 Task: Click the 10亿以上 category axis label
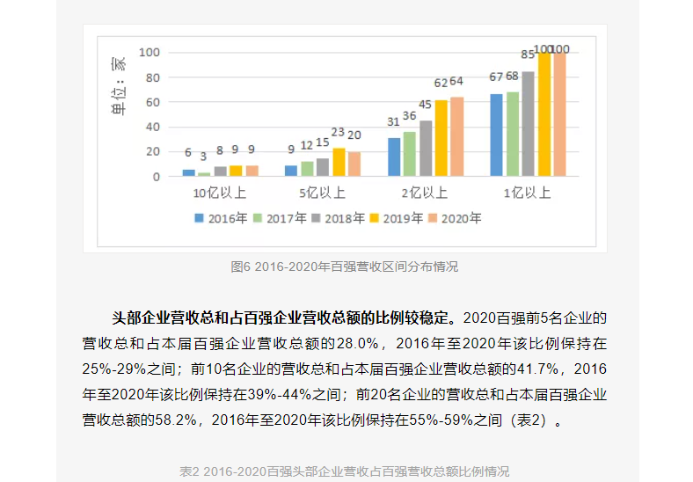[219, 193]
